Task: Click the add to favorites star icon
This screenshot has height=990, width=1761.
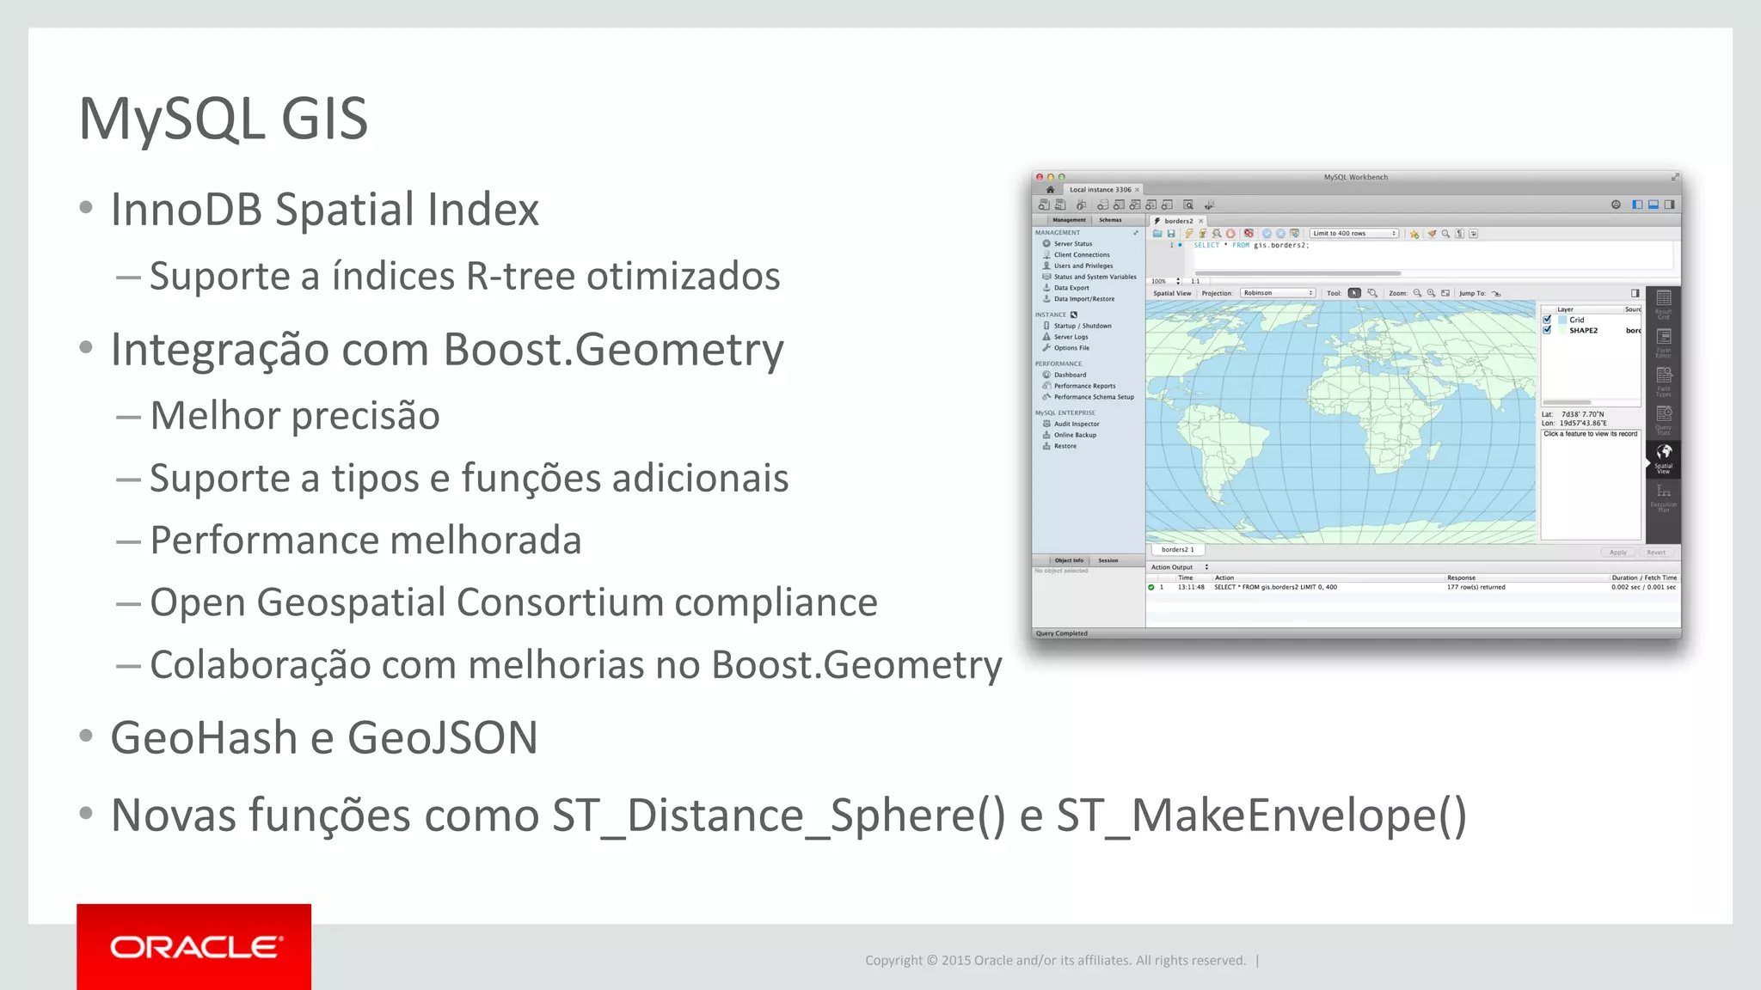Action: (x=1414, y=234)
